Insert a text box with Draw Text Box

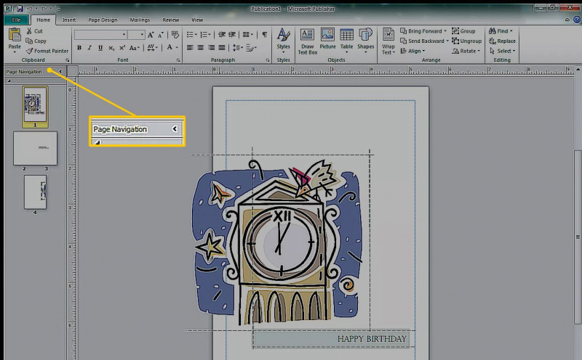click(307, 41)
